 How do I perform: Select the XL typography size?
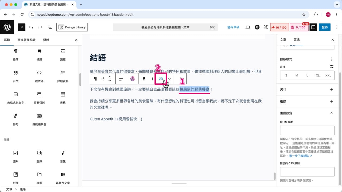(x=318, y=75)
